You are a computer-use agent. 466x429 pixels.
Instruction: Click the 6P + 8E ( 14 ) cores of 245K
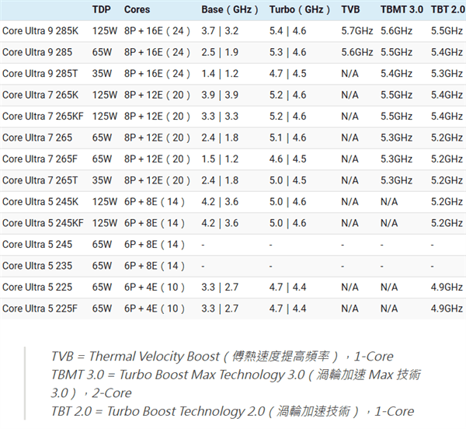[x=155, y=202]
